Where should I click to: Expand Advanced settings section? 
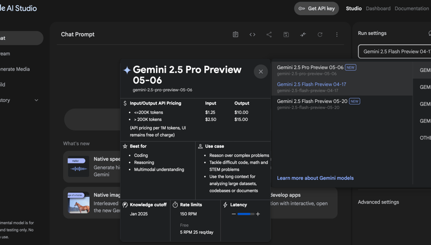pos(378,202)
